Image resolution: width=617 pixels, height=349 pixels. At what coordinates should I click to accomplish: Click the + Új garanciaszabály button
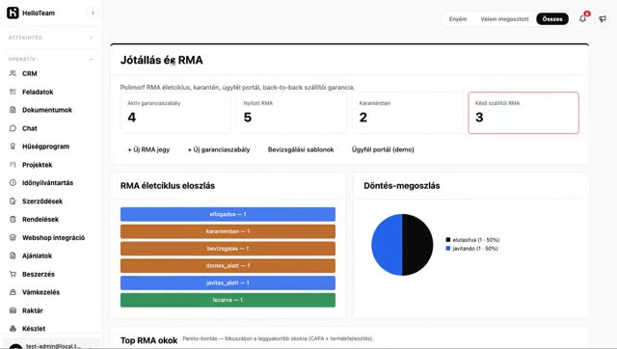219,149
